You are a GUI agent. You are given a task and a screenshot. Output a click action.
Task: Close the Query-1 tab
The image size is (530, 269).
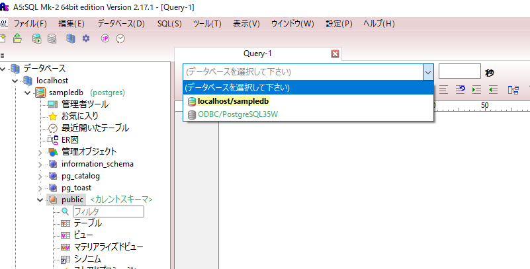pyautogui.click(x=335, y=54)
